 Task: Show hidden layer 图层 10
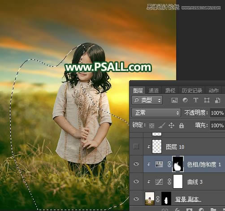tap(136, 146)
